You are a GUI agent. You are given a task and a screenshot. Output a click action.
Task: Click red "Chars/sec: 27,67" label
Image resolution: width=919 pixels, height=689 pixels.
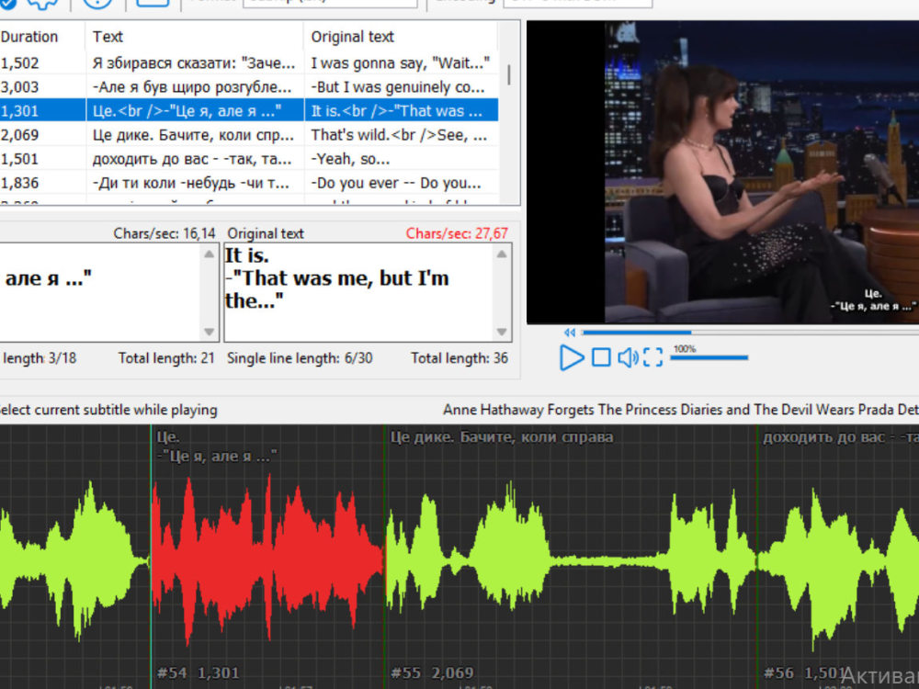pyautogui.click(x=457, y=233)
